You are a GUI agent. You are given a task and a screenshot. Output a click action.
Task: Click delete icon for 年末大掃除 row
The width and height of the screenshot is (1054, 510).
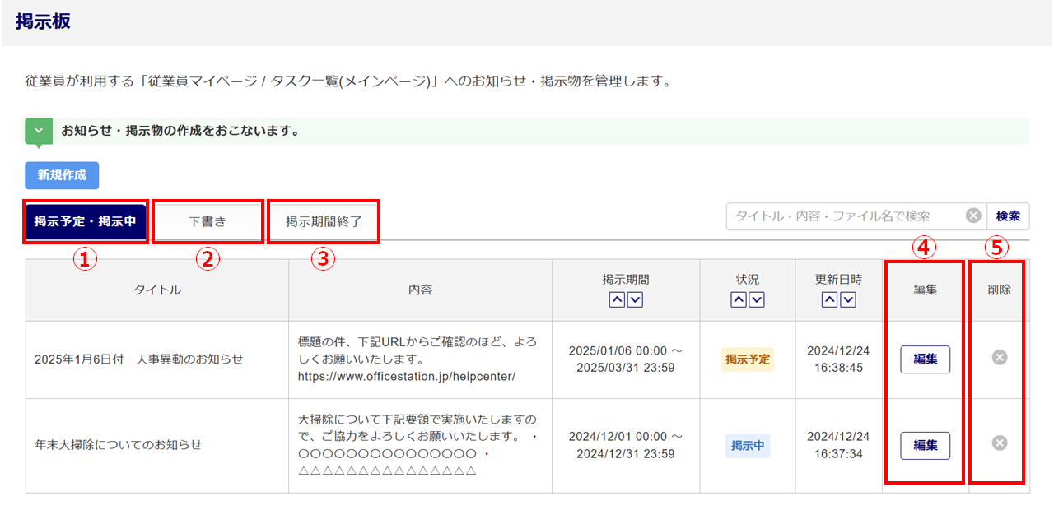(999, 443)
